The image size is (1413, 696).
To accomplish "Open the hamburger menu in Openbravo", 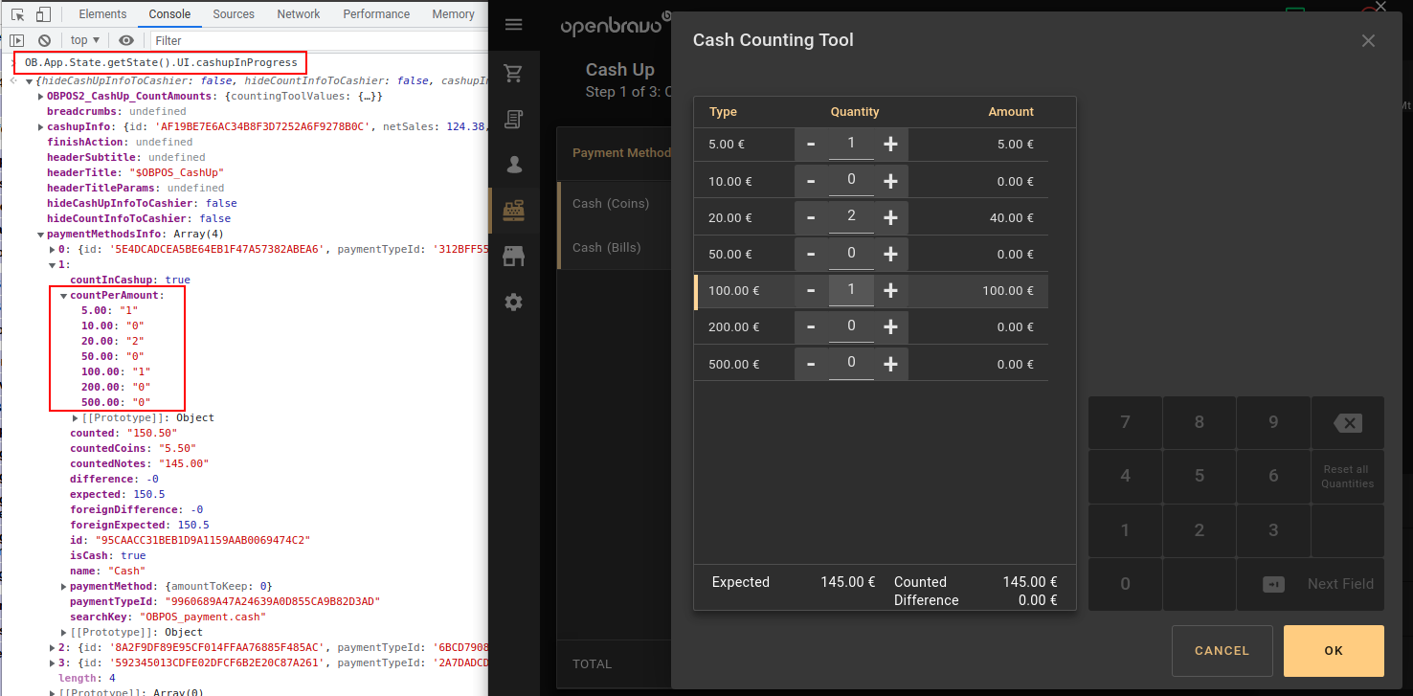I will 514,25.
